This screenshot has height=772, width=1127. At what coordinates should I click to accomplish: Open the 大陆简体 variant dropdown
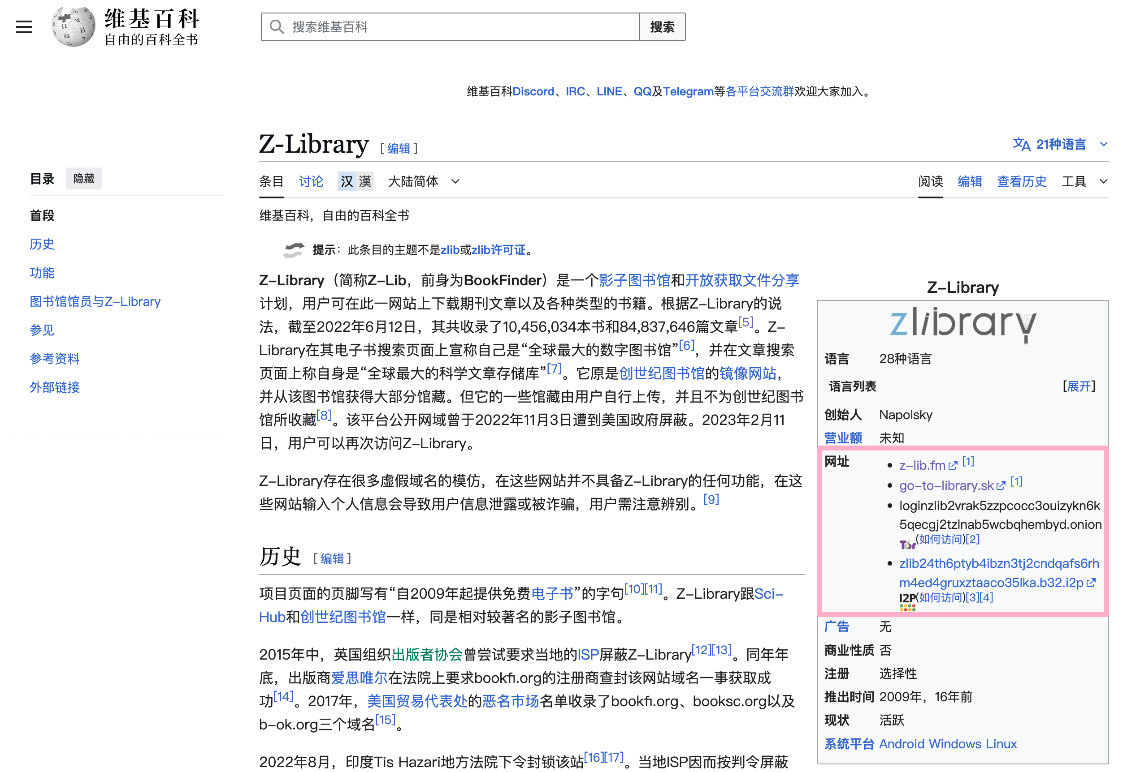point(424,182)
